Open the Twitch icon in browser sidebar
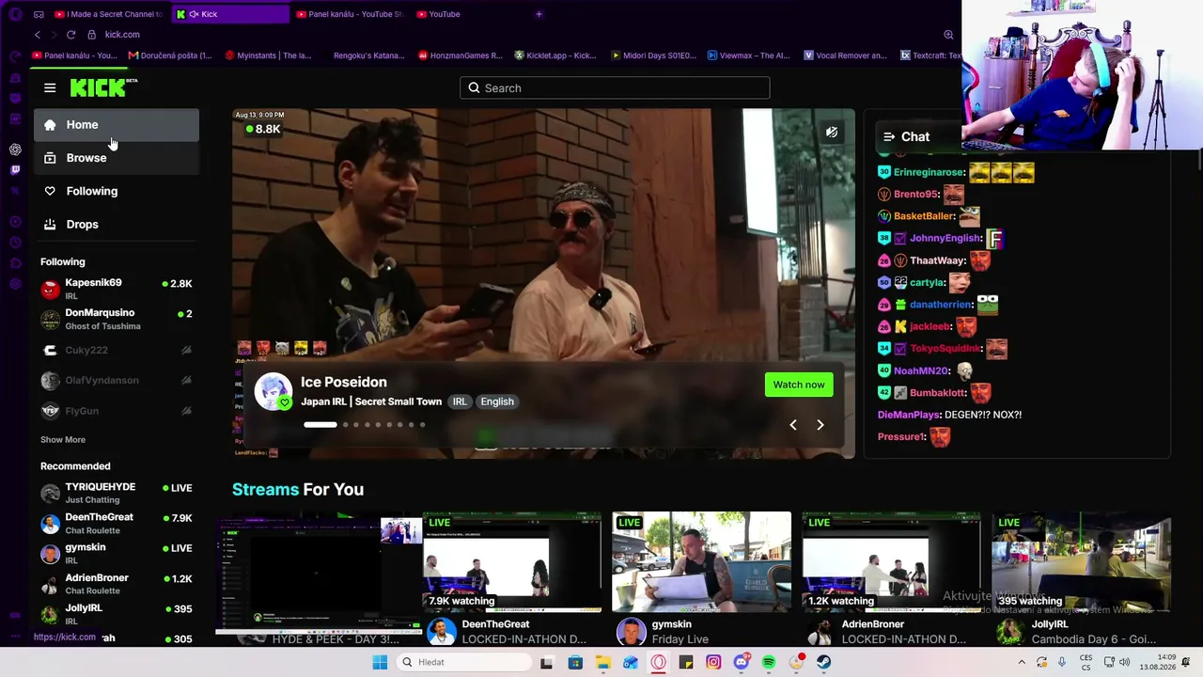The image size is (1203, 677). click(15, 170)
